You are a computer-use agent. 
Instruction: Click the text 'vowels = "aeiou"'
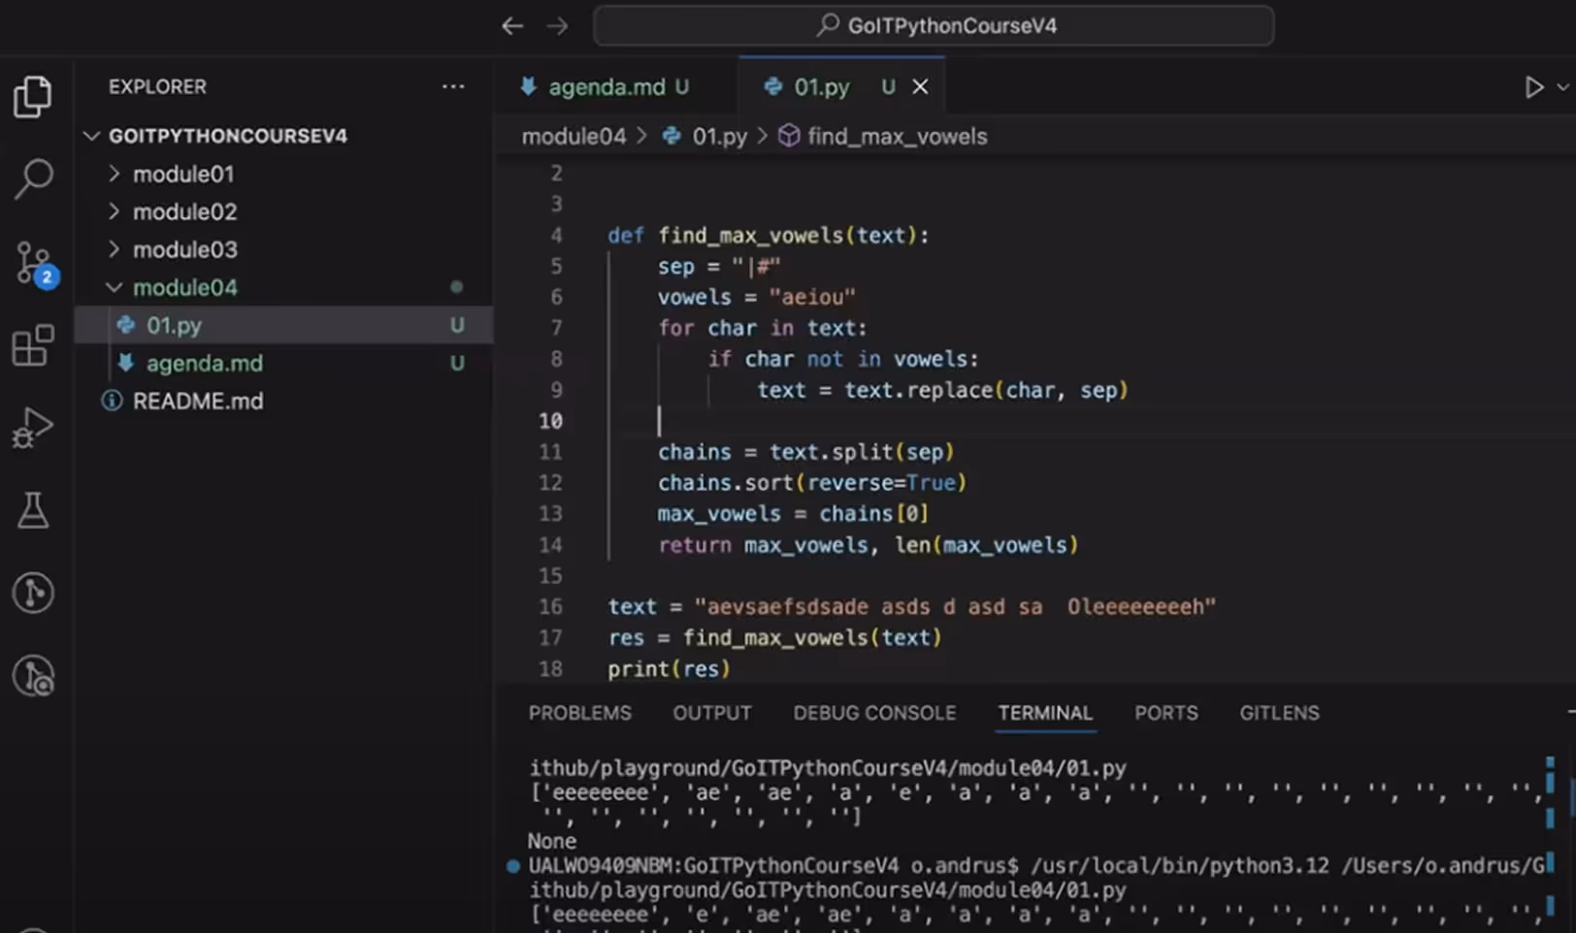(x=757, y=298)
